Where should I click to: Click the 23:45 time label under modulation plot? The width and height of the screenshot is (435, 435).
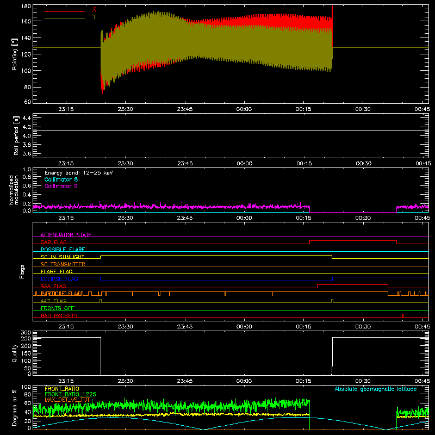185,218
